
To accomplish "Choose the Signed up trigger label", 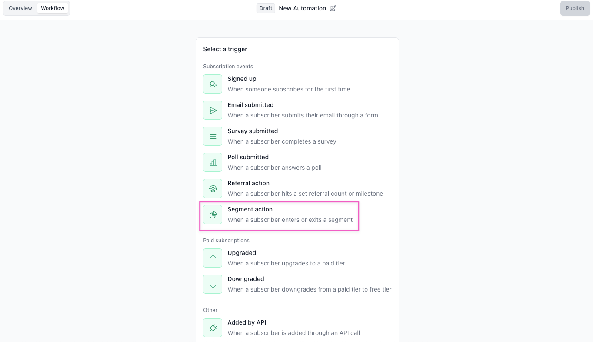I will (242, 79).
